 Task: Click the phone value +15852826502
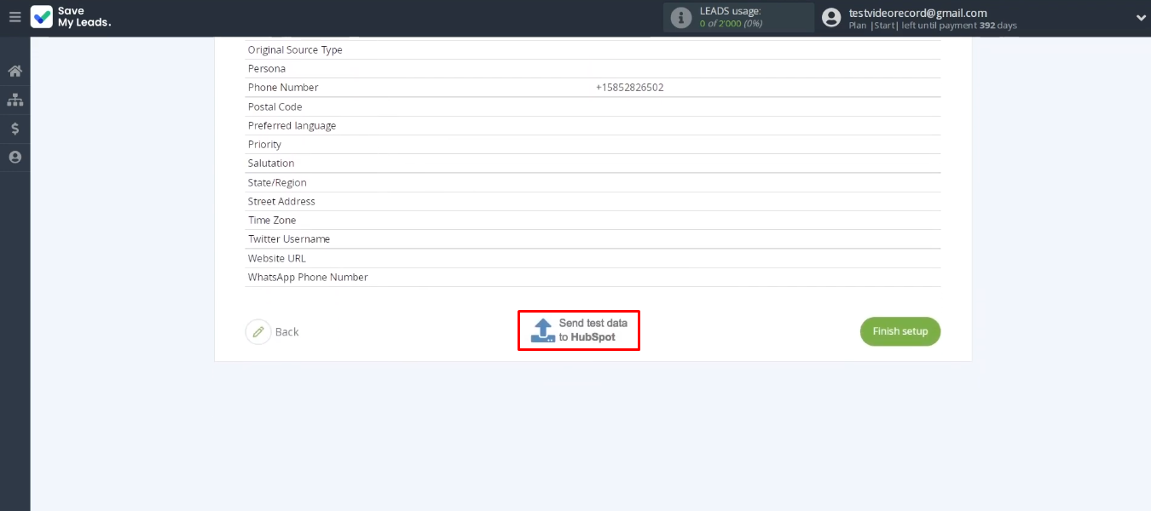pos(629,88)
